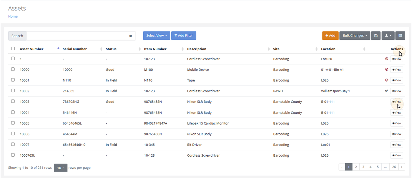
Task: Go to page 5 of results
Action: (x=378, y=167)
